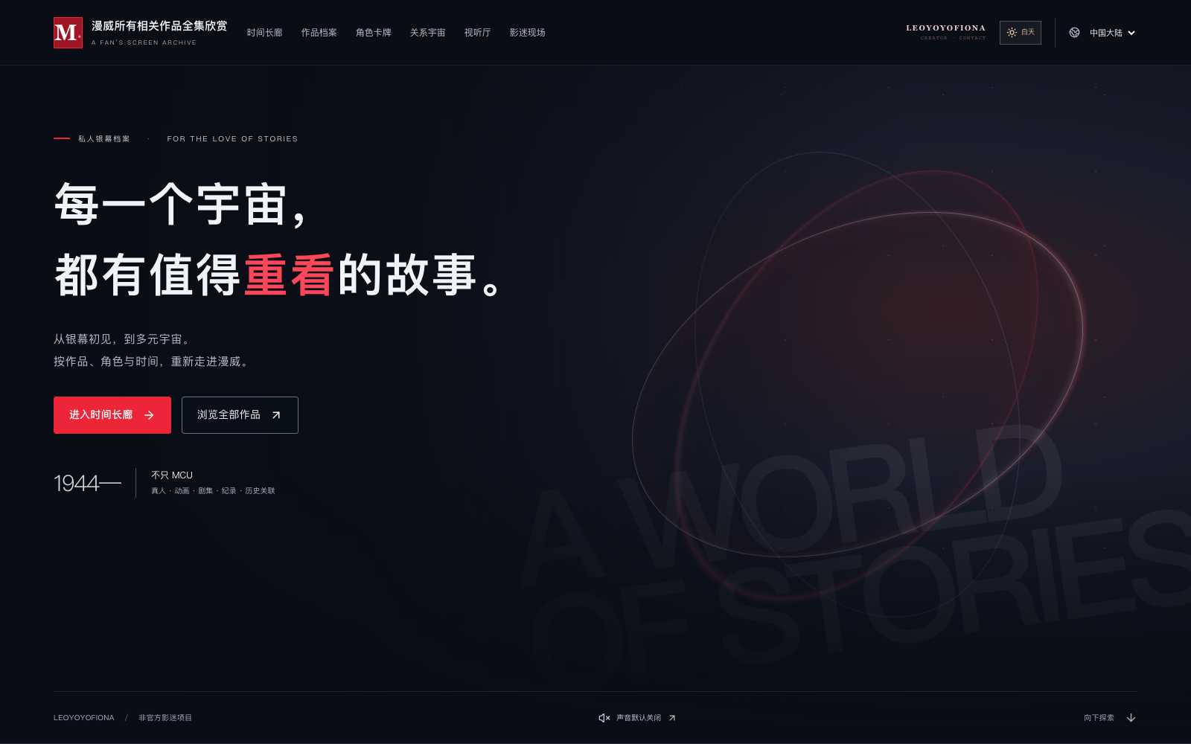The width and height of the screenshot is (1191, 744).
Task: Click the 1944— year text
Action: [87, 484]
